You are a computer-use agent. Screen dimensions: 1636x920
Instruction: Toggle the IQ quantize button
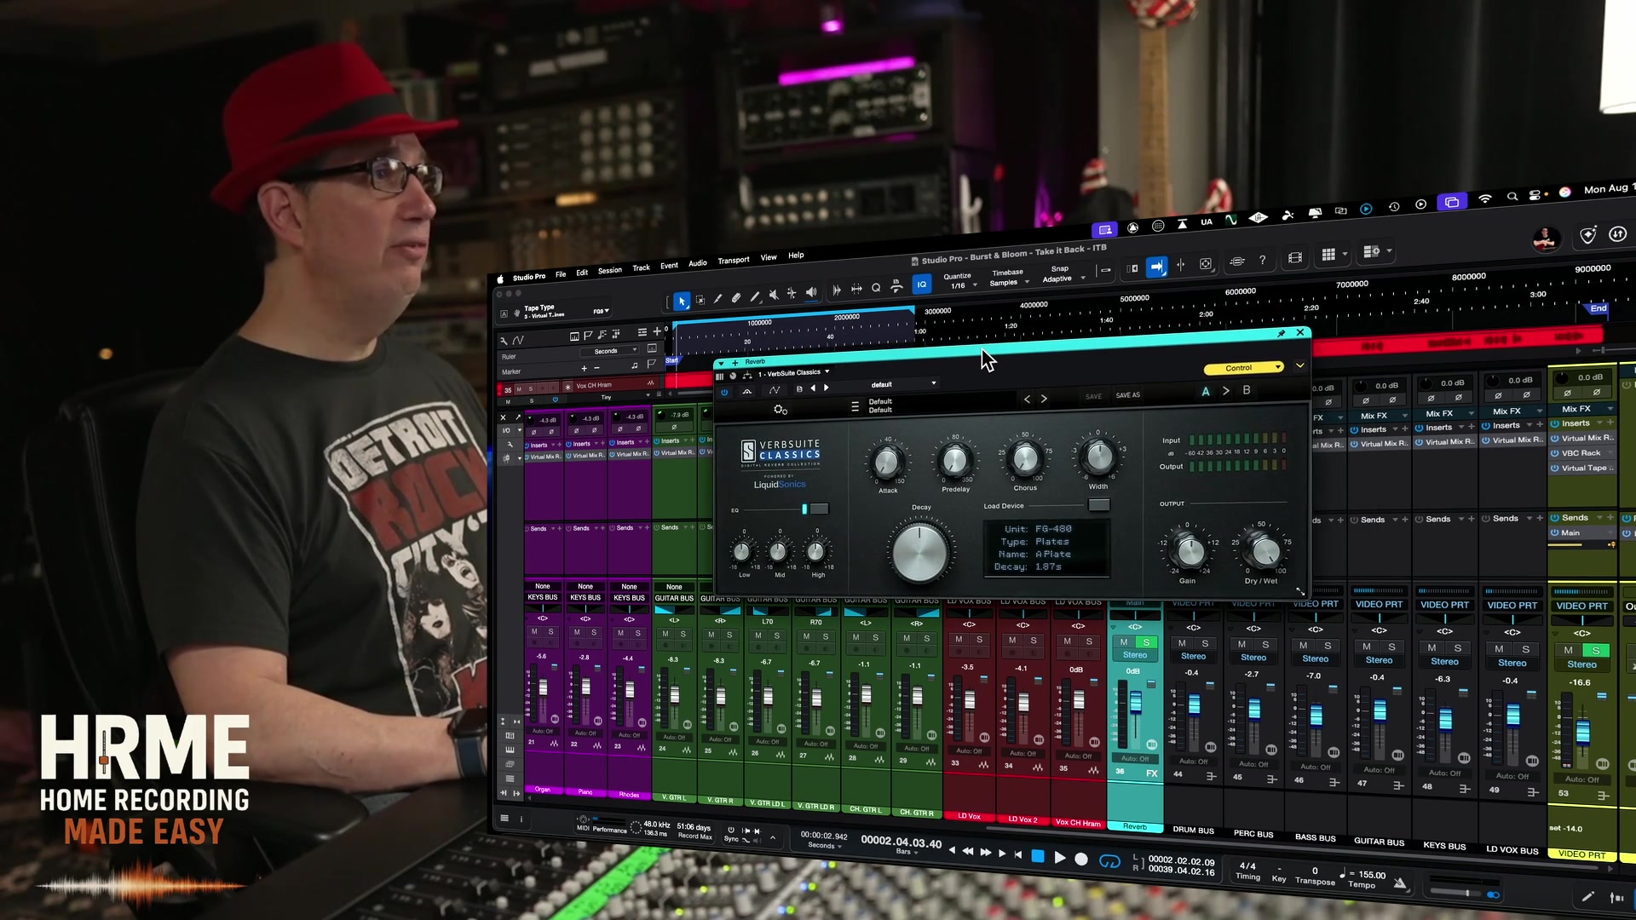point(921,285)
